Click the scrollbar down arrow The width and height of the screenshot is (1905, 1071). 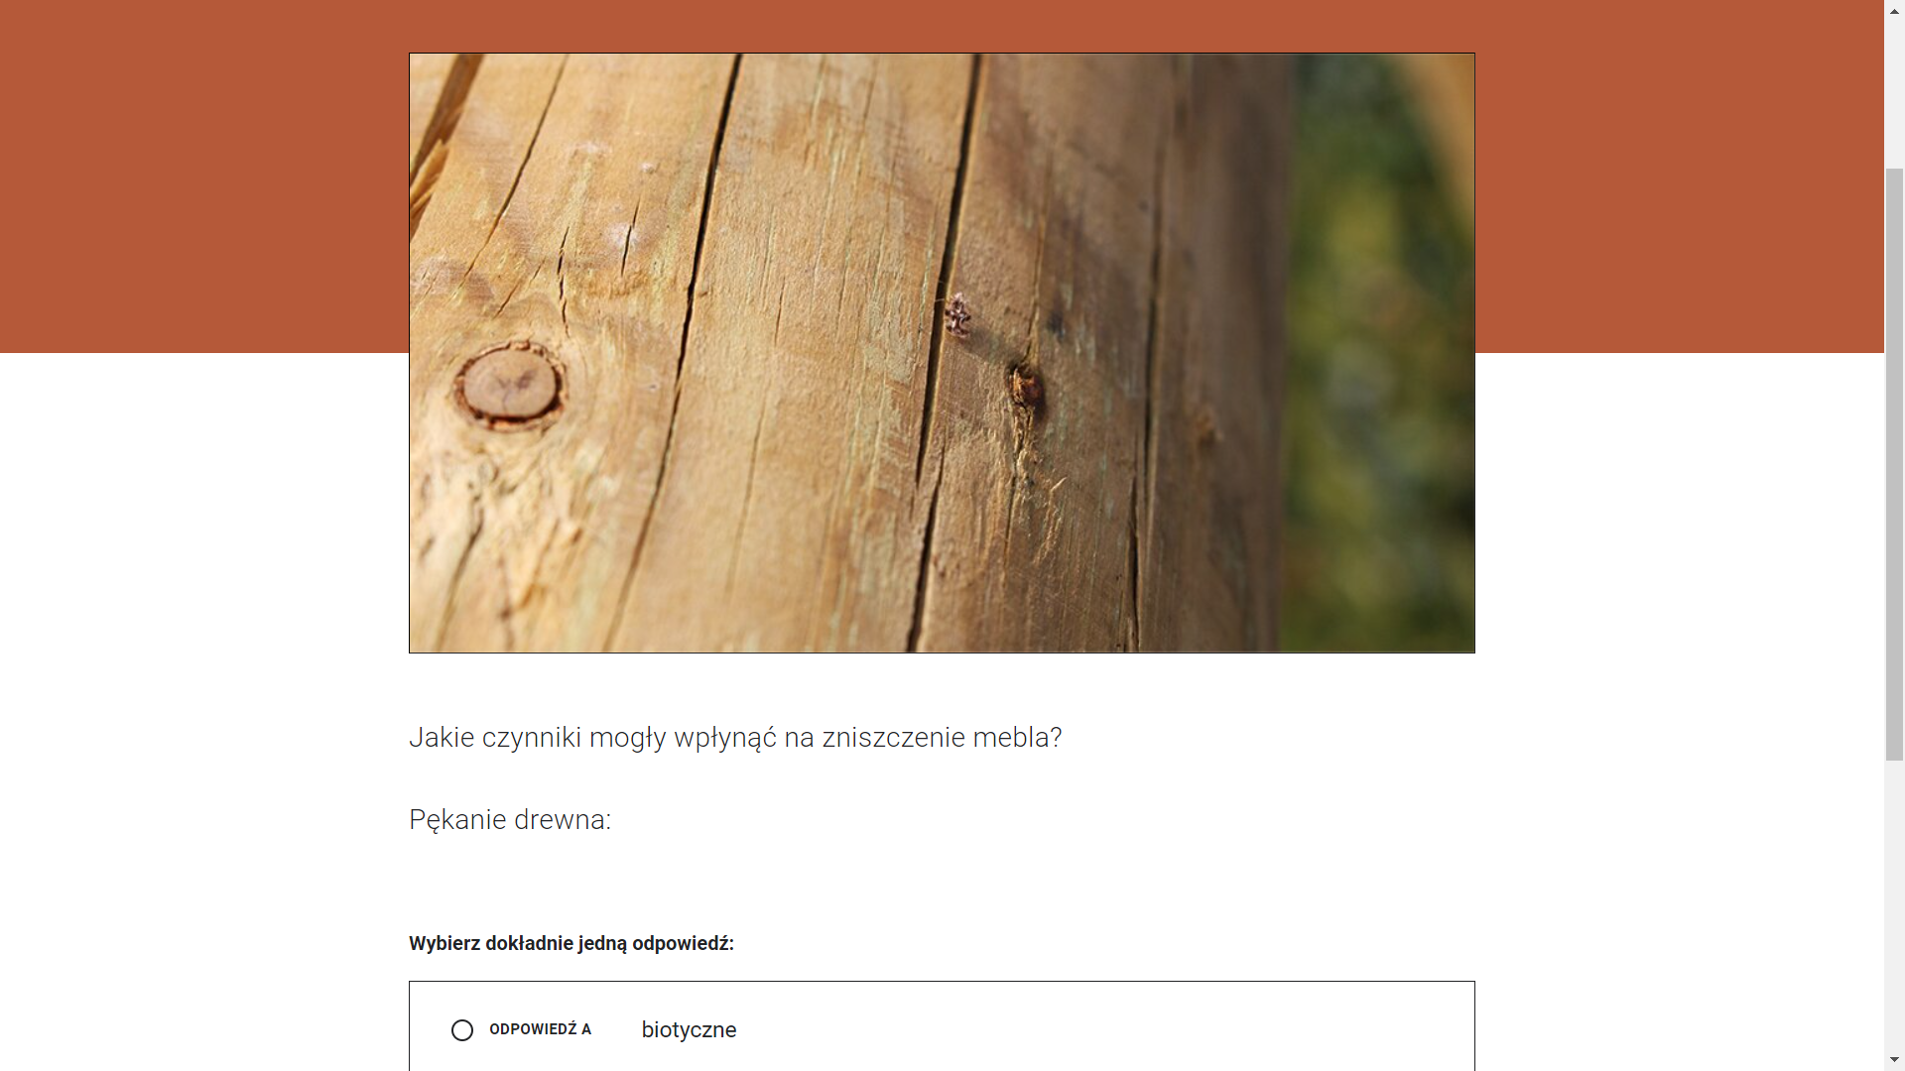point(1895,1062)
